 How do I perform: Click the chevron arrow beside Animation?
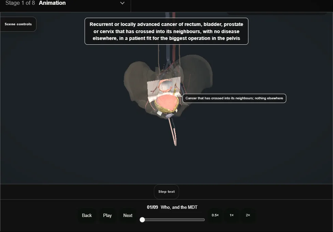click(122, 3)
